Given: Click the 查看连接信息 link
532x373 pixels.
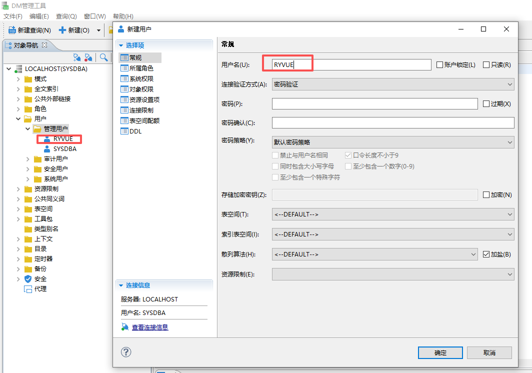Looking at the screenshot, I should tap(150, 327).
